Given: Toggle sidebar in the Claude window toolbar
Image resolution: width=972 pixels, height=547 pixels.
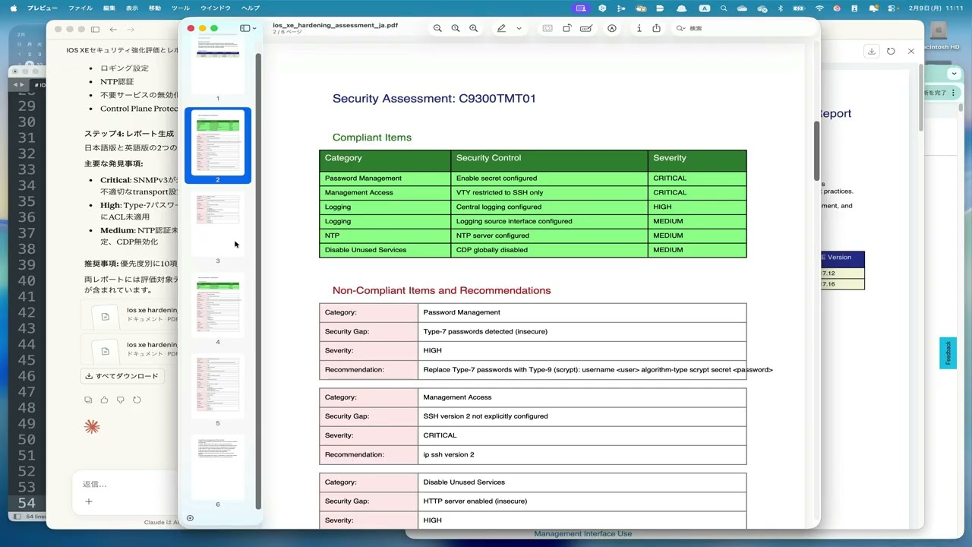Looking at the screenshot, I should point(95,29).
